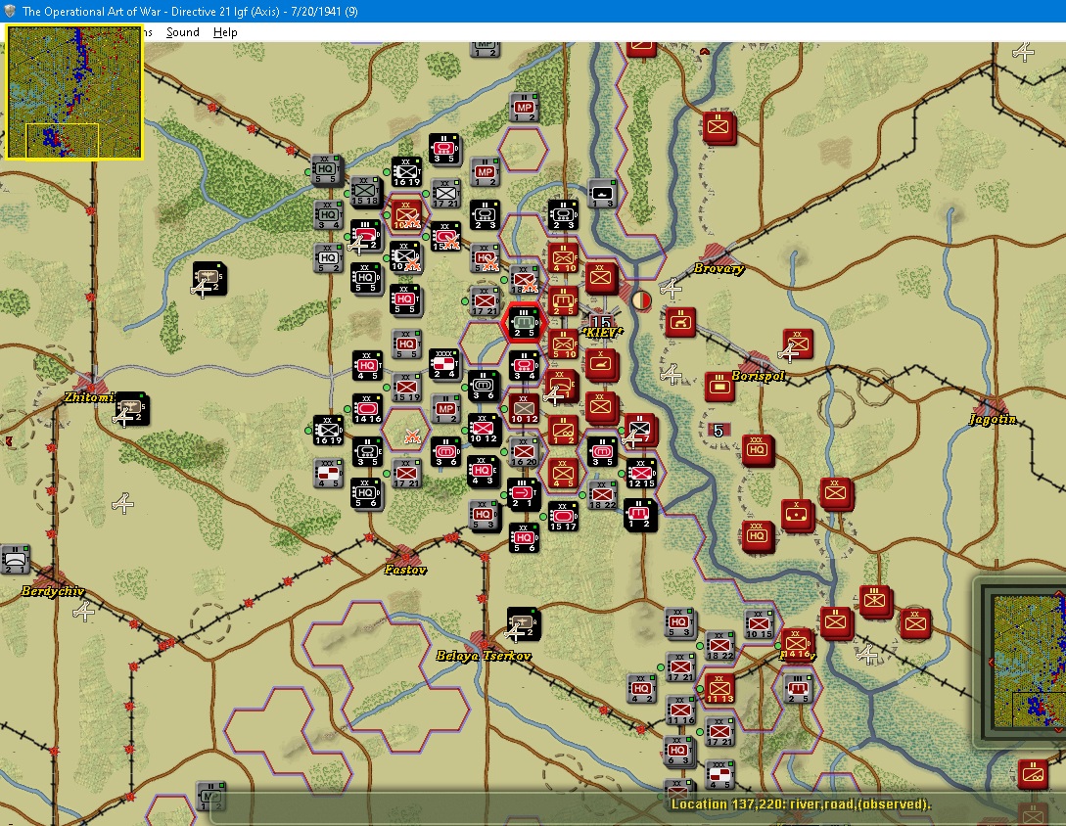1066x826 pixels.
Task: Select the gray infantry division marked 10-15
Action: [759, 624]
